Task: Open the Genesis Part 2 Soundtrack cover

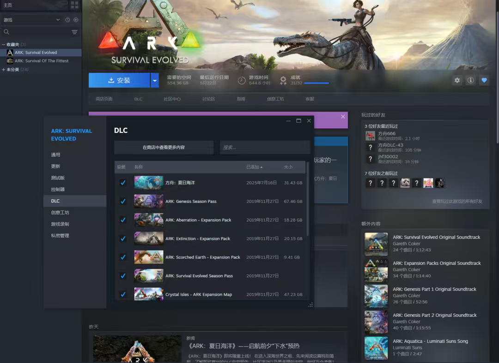Action: point(376,322)
